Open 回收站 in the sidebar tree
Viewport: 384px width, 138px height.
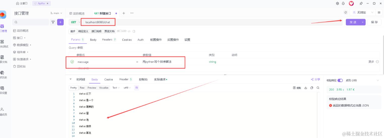19,66
